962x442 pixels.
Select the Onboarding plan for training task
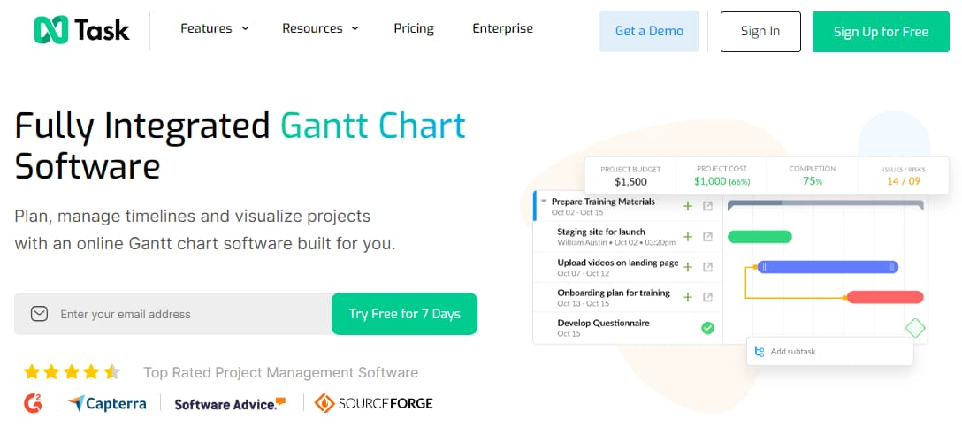pos(614,293)
